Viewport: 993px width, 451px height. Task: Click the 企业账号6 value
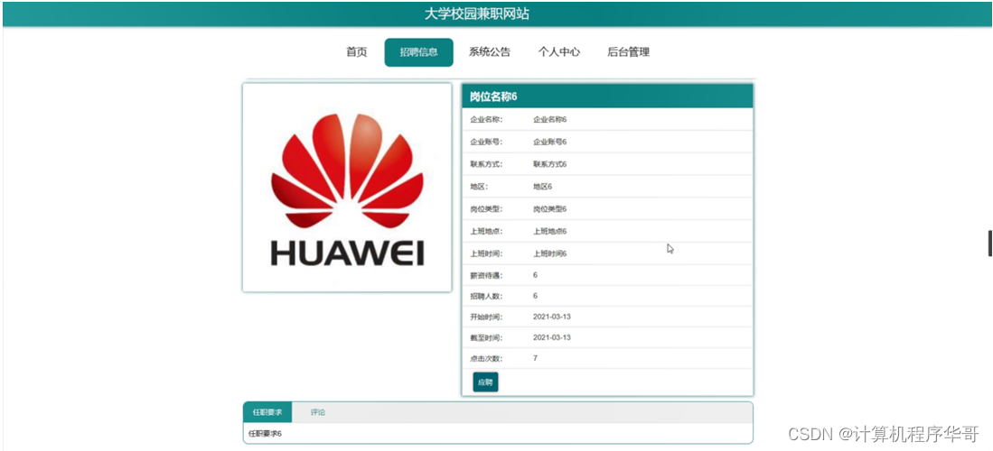click(x=549, y=142)
